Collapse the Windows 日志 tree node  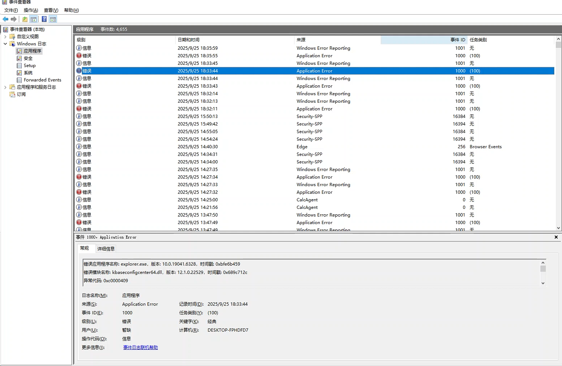tap(5, 44)
